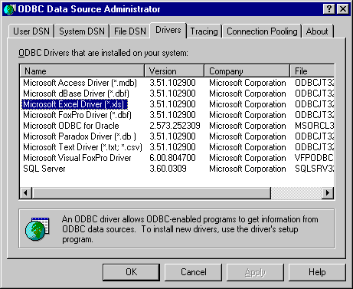The image size is (353, 289).
Task: Click SQLSRV32 file name cell
Action: (315, 169)
